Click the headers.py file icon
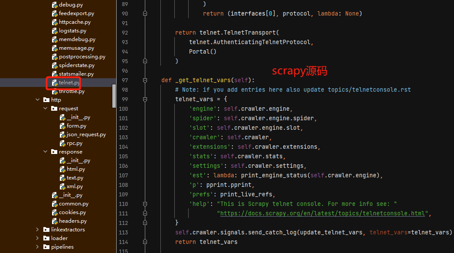The image size is (454, 253). (x=55, y=221)
